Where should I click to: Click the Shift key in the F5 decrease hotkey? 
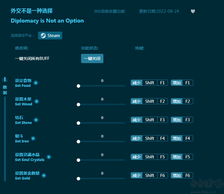click(x=150, y=157)
